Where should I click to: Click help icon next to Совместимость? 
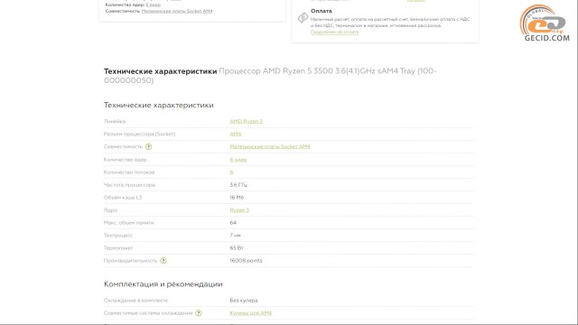pyautogui.click(x=148, y=146)
